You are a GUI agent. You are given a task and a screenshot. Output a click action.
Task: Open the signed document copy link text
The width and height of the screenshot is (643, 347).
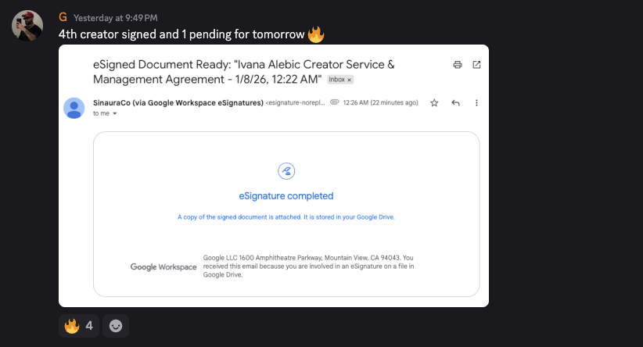click(286, 217)
